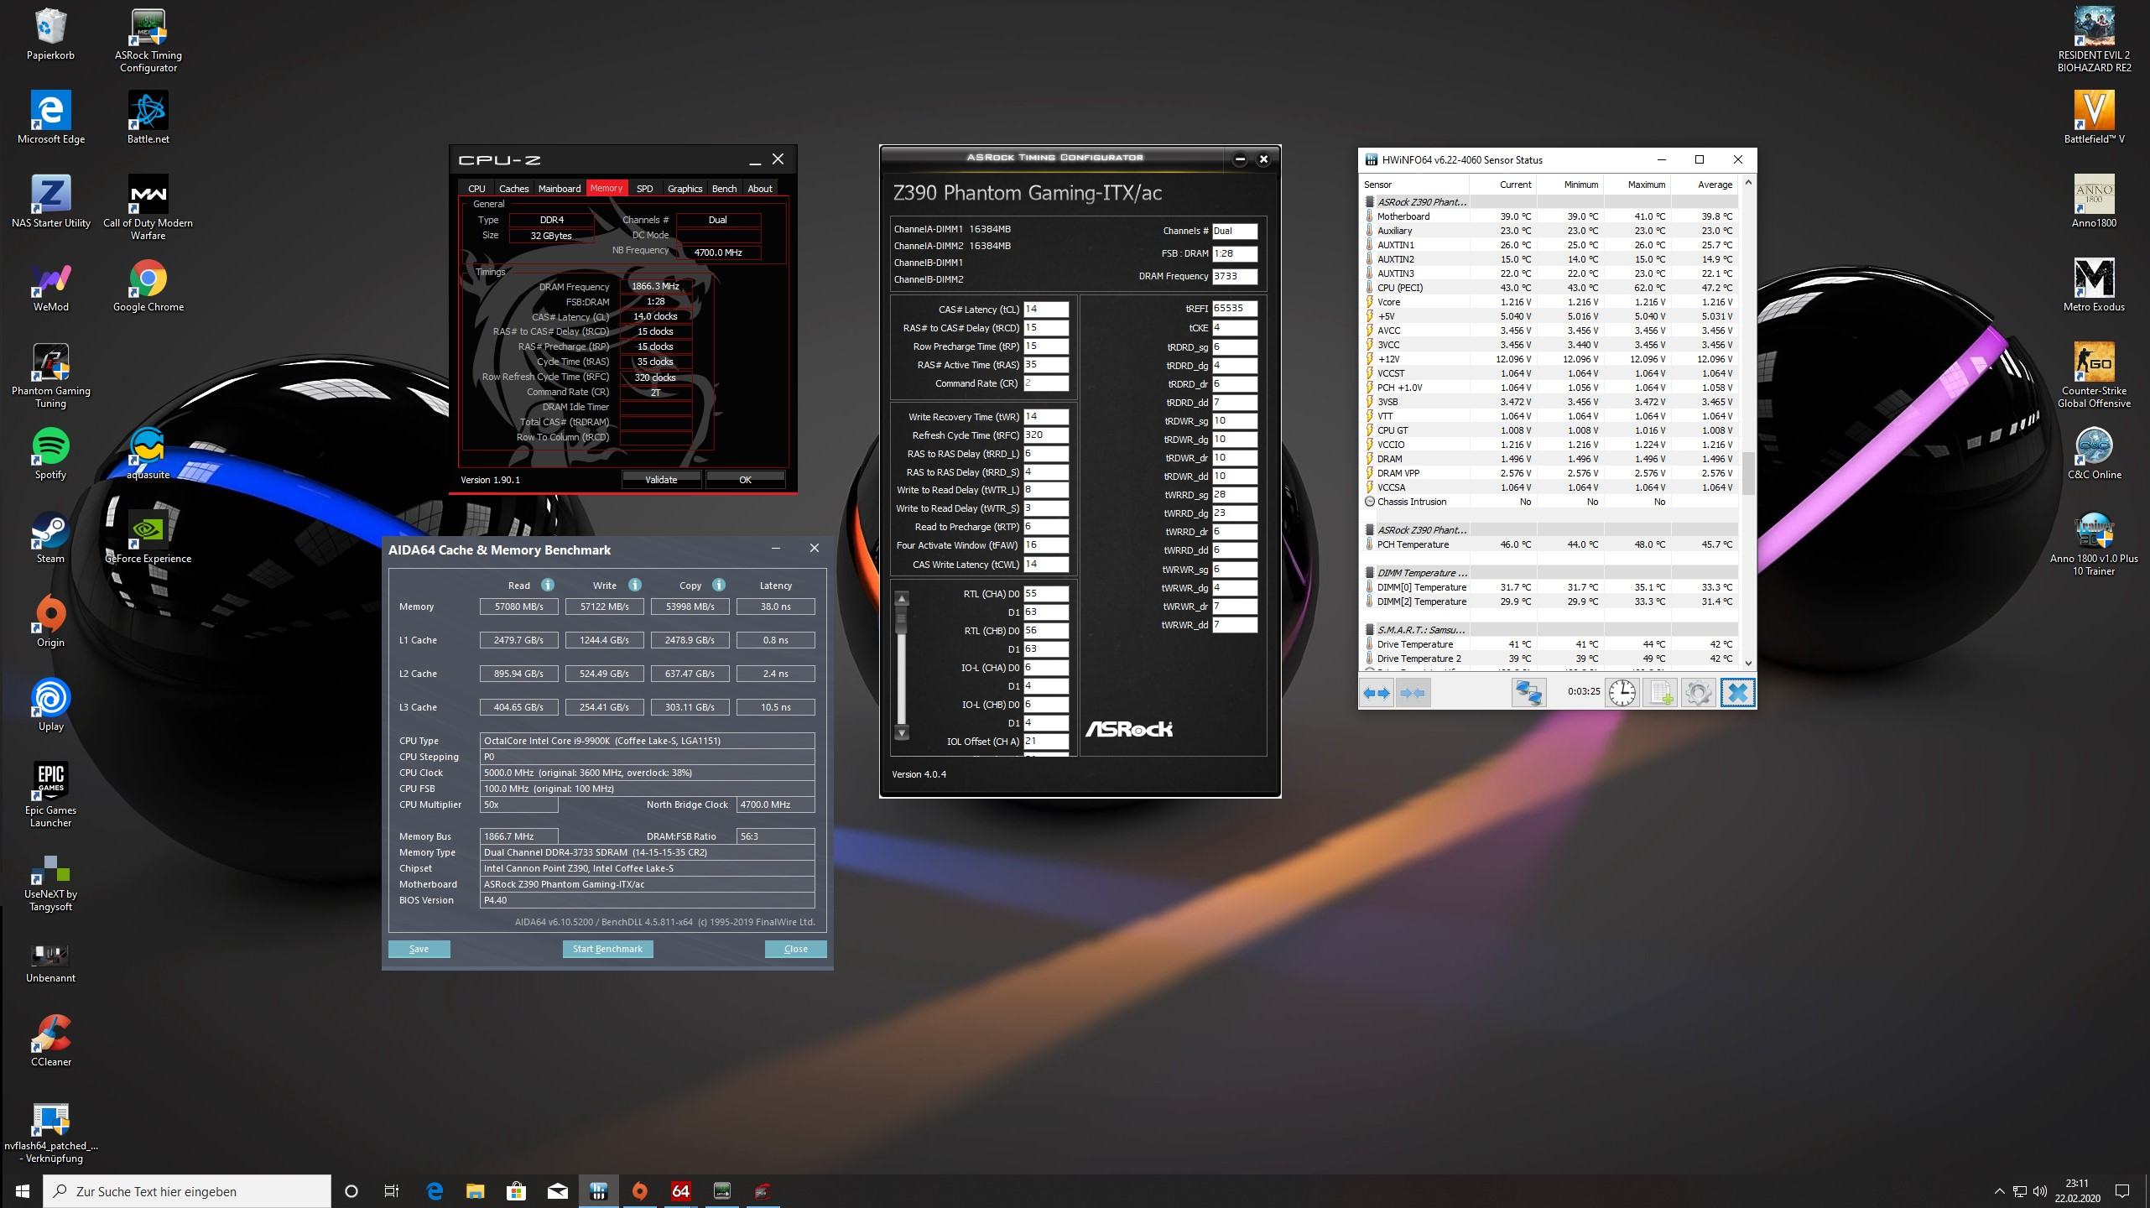Switch to About tab in CPU-Z

pyautogui.click(x=760, y=189)
